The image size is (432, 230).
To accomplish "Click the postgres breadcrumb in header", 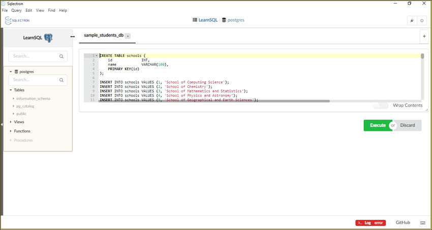I will pos(236,20).
